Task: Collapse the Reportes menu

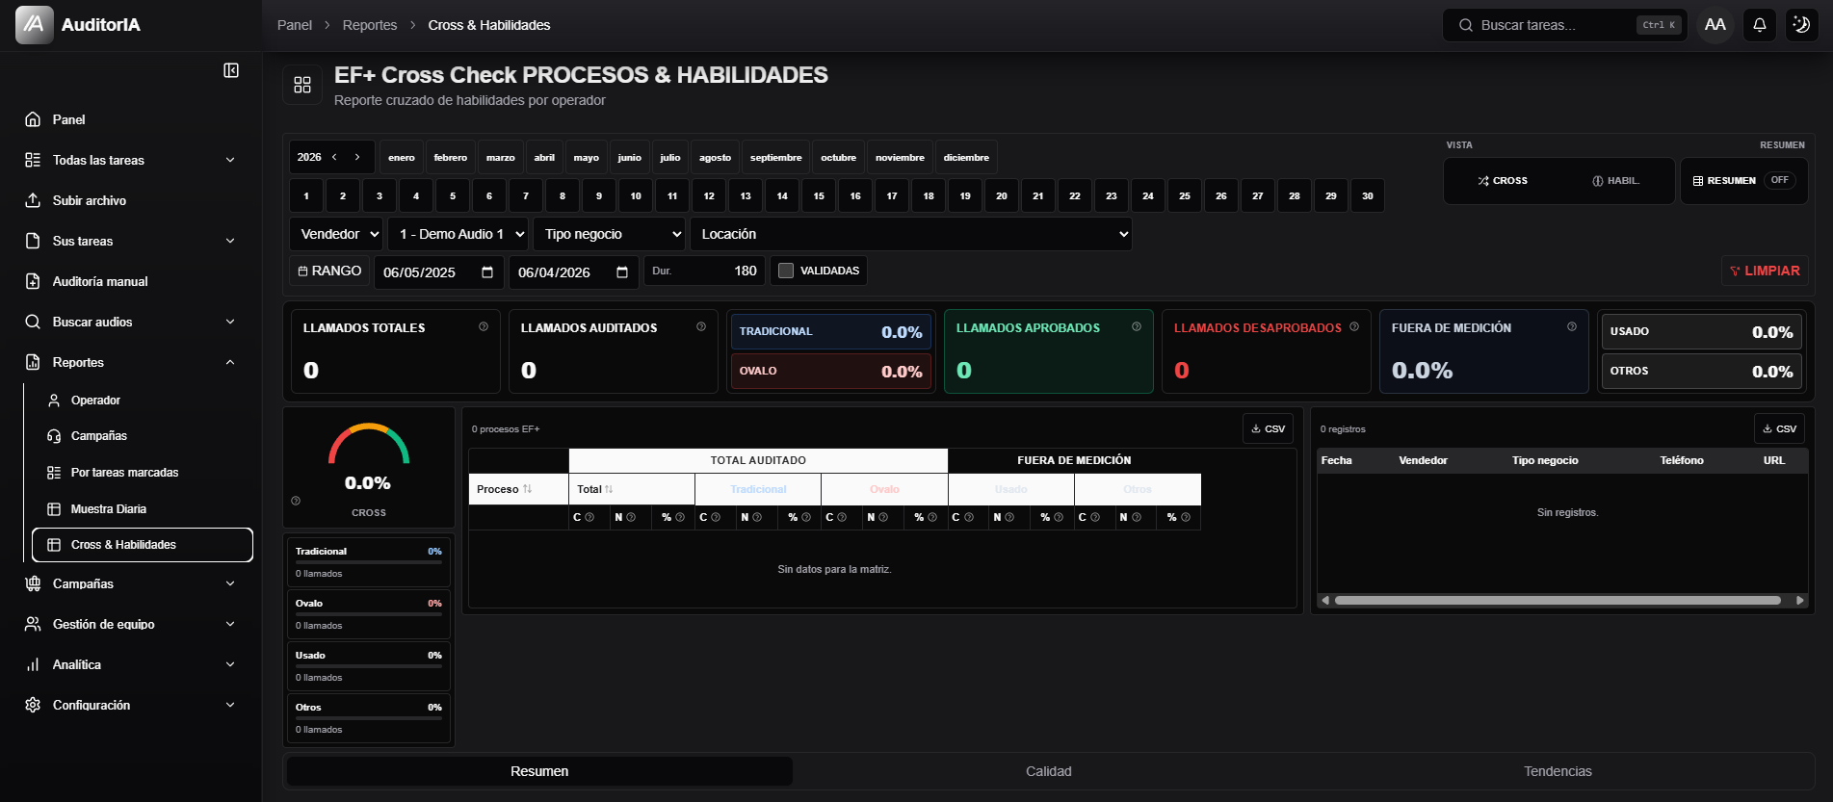Action: pyautogui.click(x=131, y=362)
